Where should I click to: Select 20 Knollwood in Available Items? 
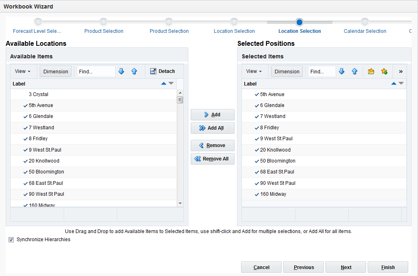(93, 161)
